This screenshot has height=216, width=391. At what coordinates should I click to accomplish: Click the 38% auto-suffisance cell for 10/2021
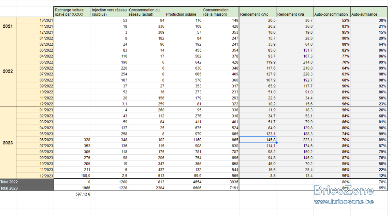[x=369, y=20]
